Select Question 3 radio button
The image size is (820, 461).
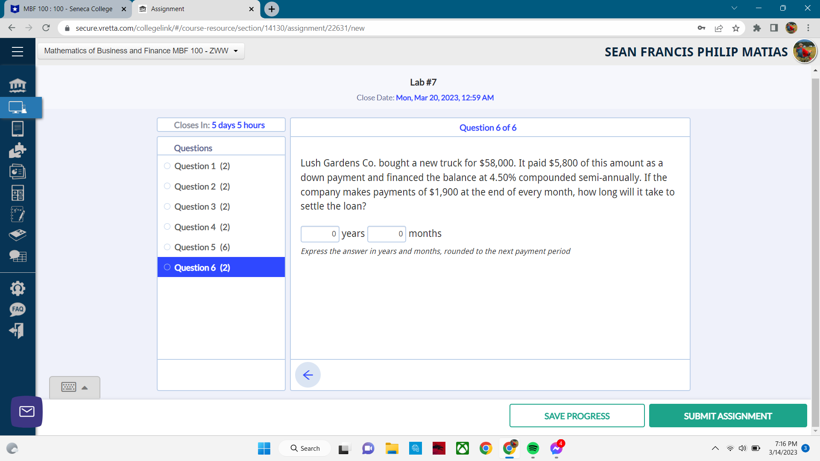coord(167,207)
